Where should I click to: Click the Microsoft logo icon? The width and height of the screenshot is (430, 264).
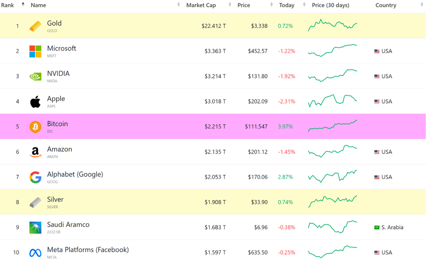[x=35, y=51]
